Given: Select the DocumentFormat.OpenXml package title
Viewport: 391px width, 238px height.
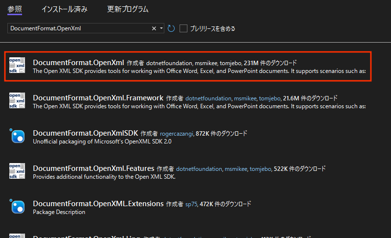Looking at the screenshot, I should (78, 63).
